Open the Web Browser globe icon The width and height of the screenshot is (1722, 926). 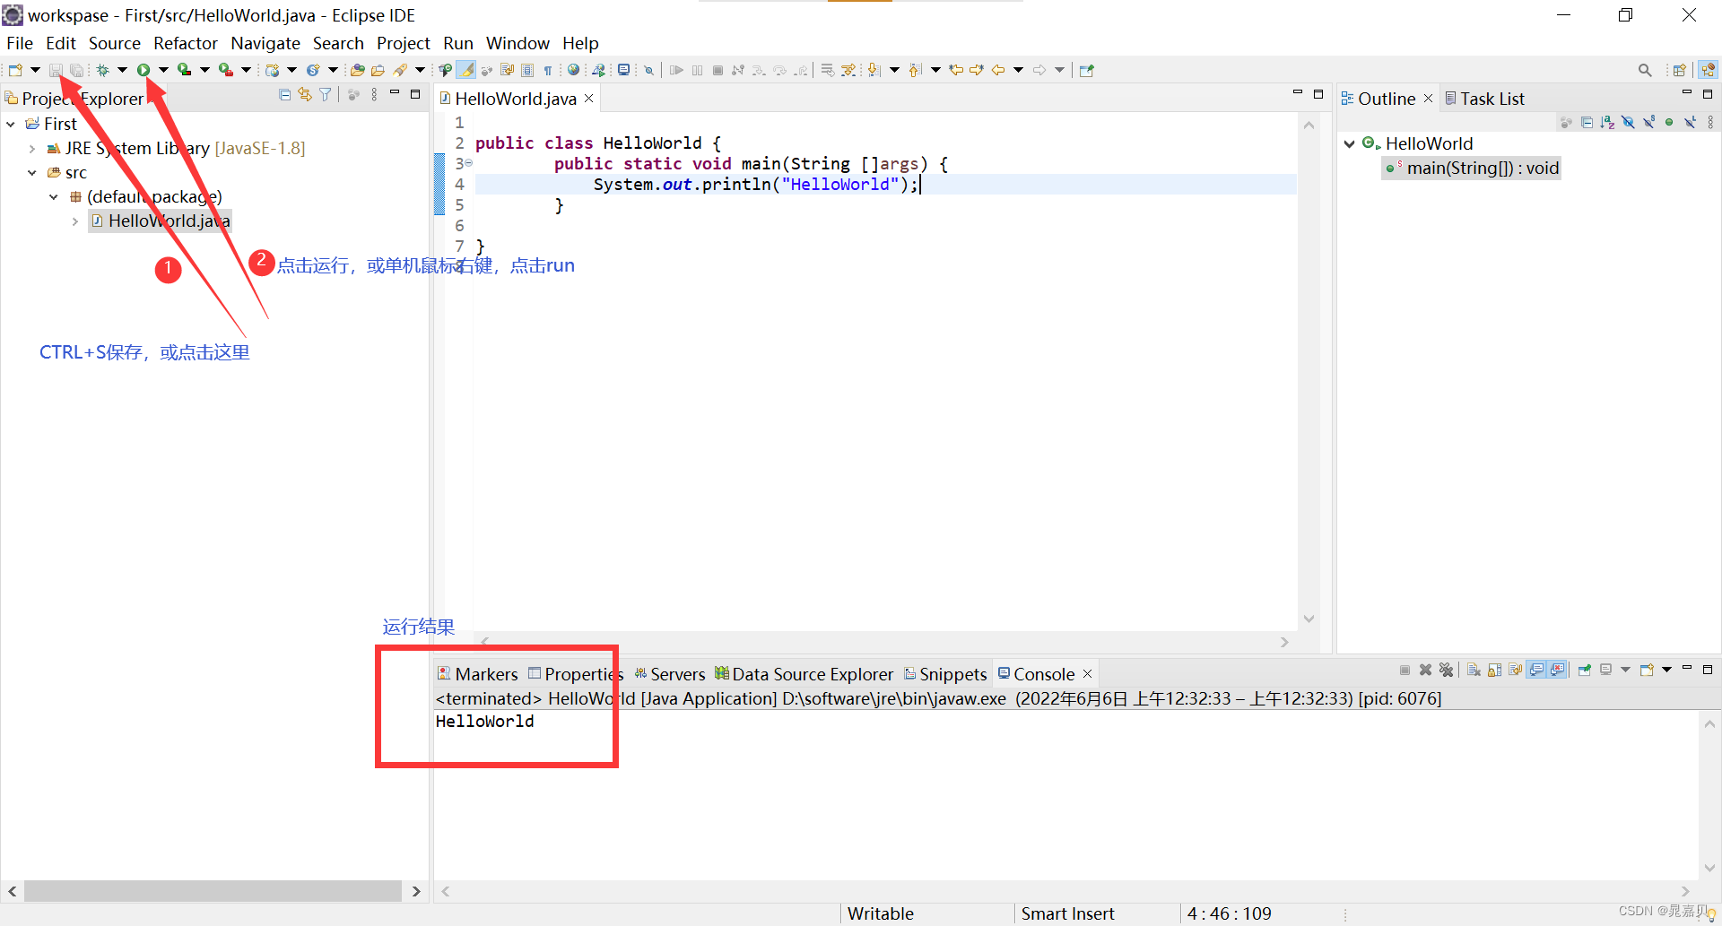573,70
